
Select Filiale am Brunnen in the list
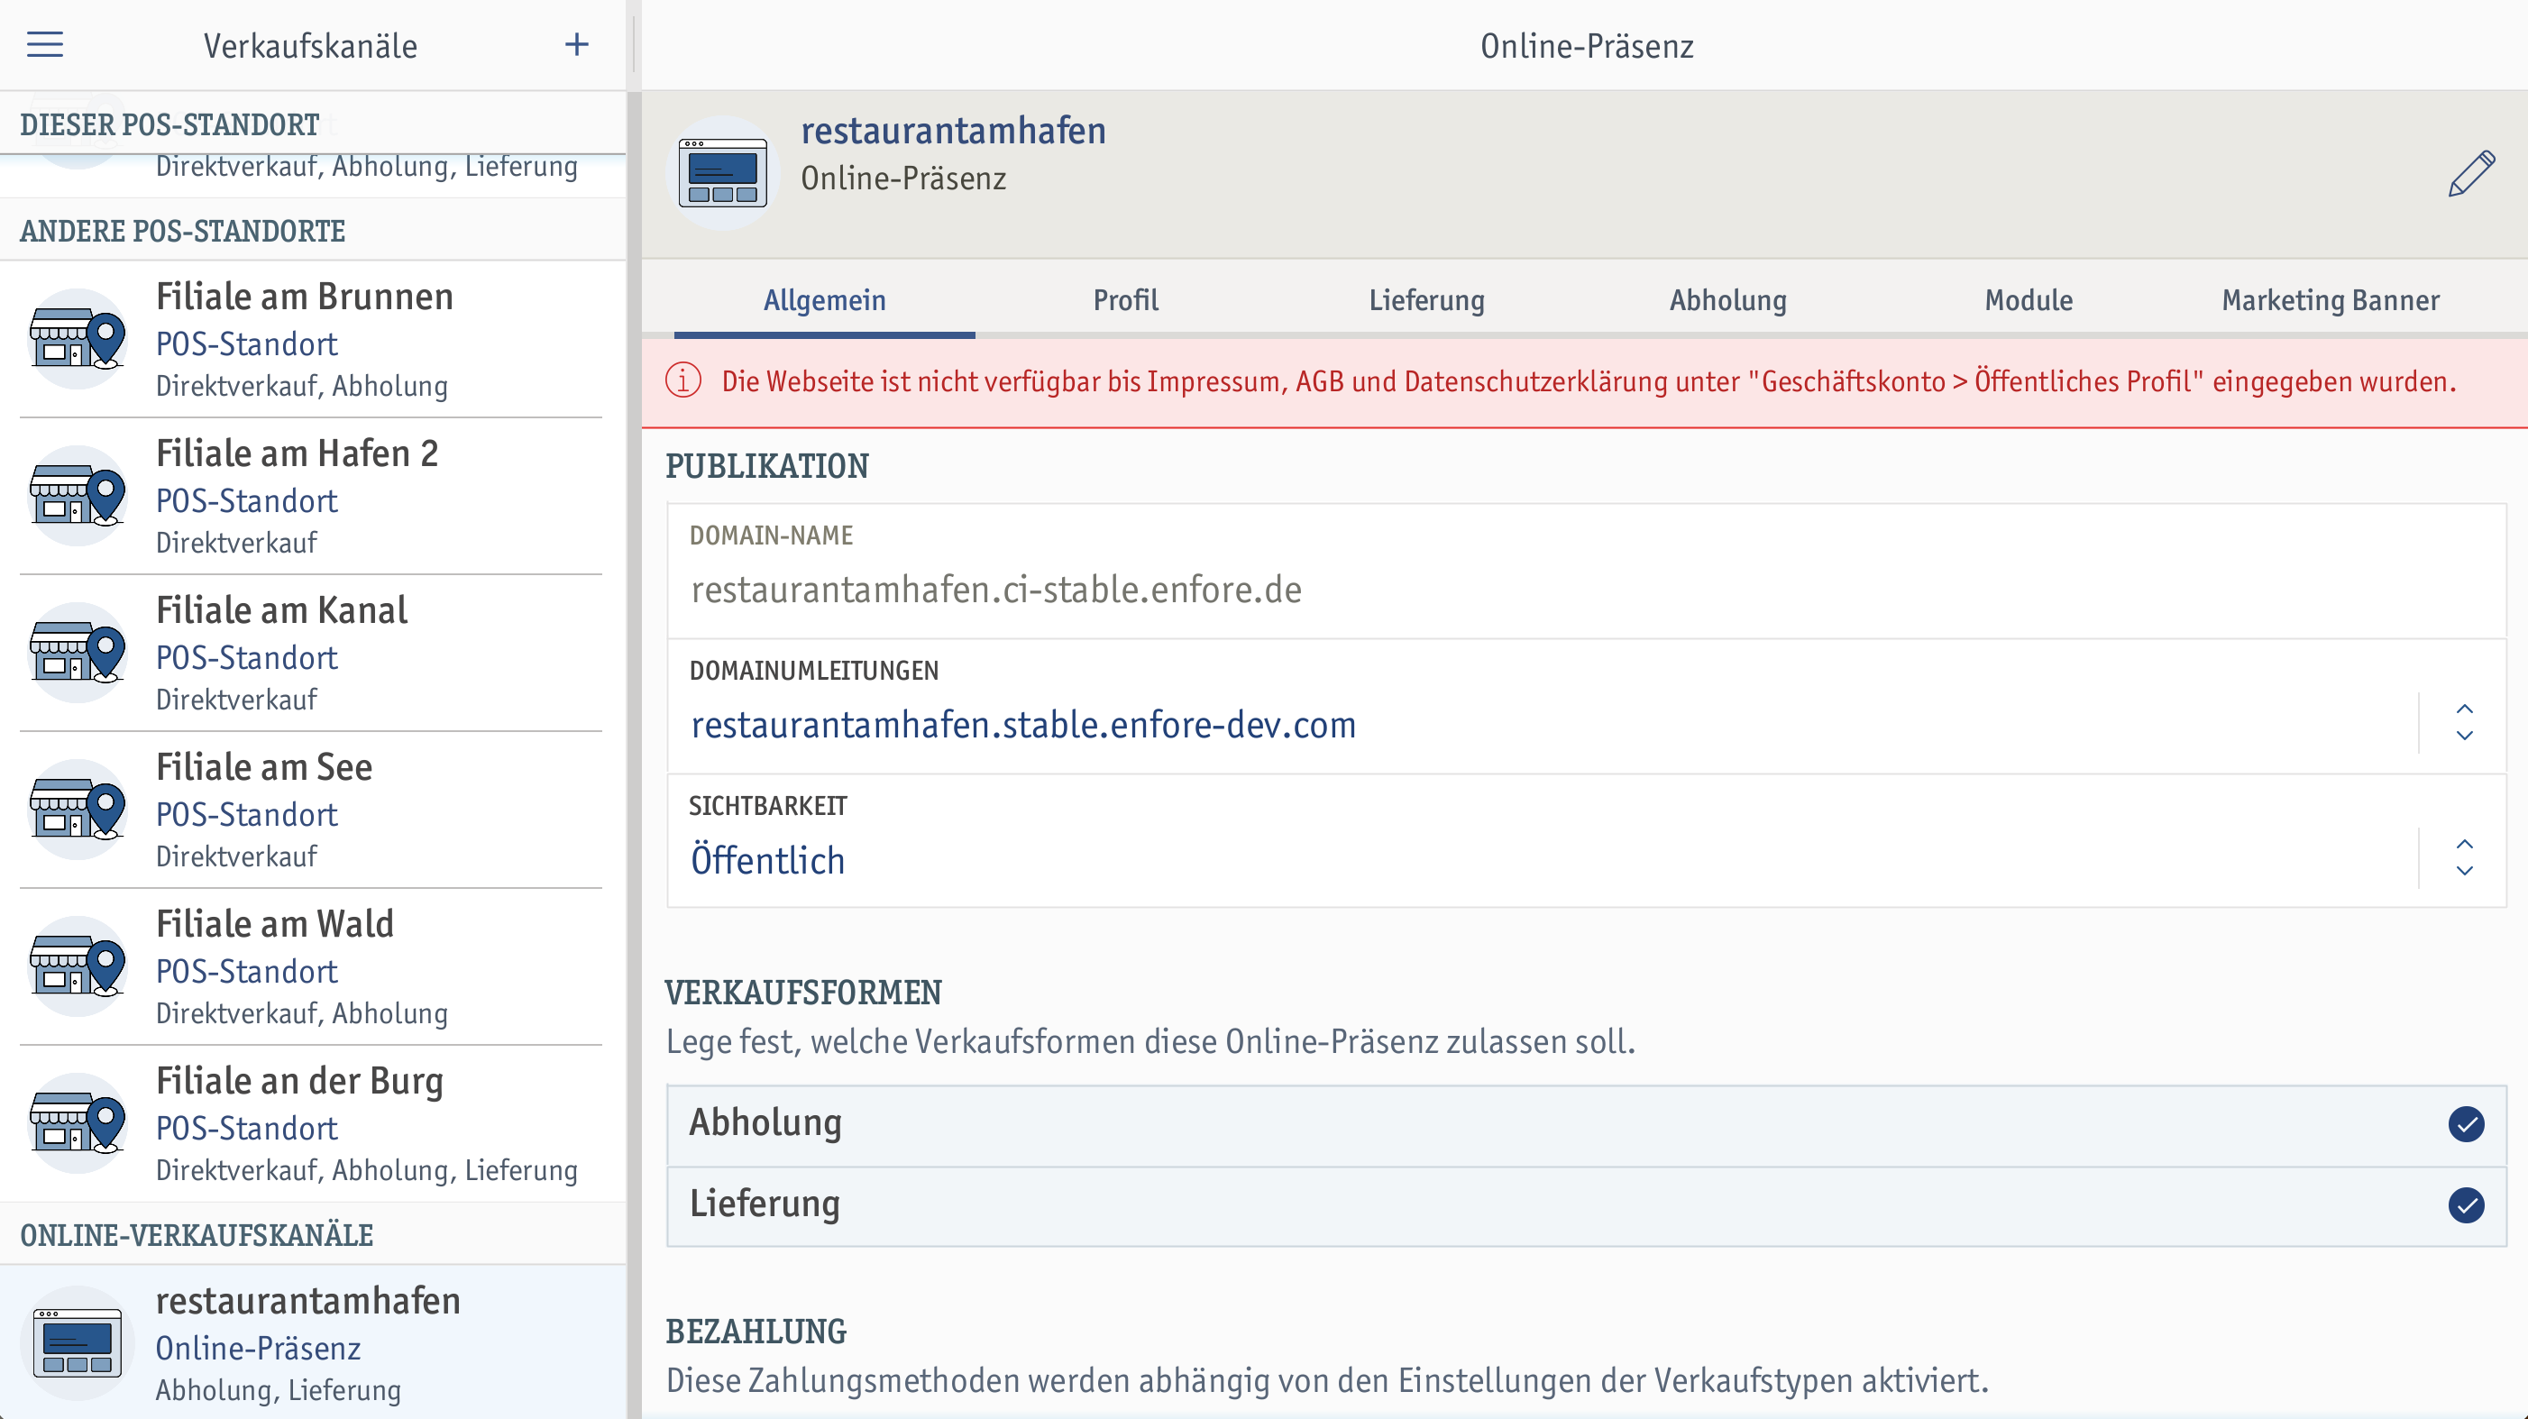click(312, 340)
